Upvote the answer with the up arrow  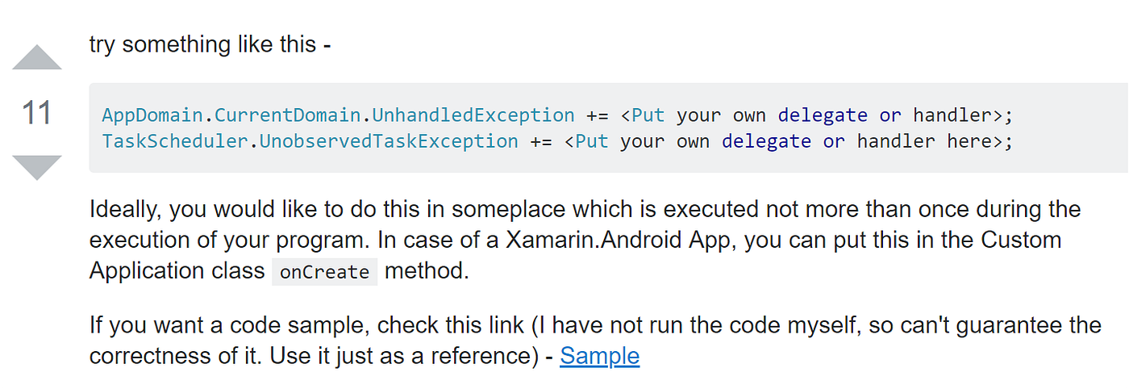coord(37,57)
